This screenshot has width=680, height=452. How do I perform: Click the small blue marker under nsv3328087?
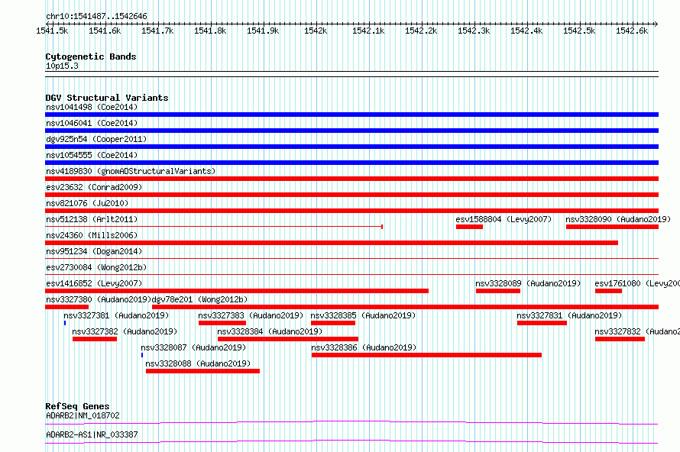(142, 355)
